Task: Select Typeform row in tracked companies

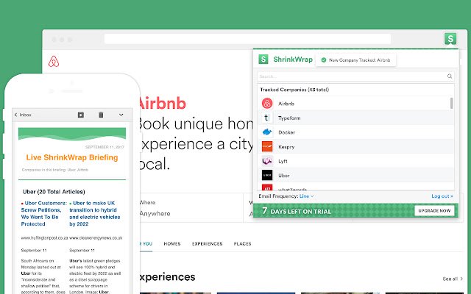Action: tap(356, 118)
